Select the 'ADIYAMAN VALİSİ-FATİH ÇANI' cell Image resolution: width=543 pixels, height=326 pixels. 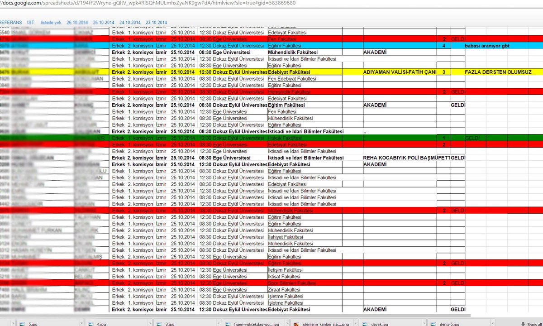click(x=400, y=72)
